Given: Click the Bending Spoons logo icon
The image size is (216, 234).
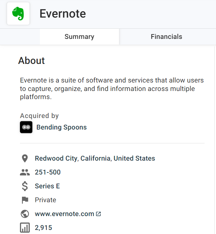Looking at the screenshot, I should (26, 127).
